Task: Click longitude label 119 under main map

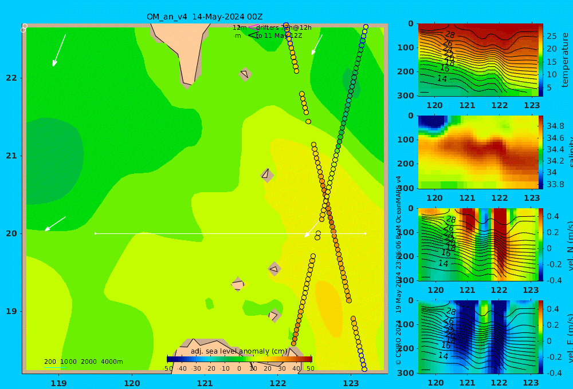Action: [x=59, y=383]
